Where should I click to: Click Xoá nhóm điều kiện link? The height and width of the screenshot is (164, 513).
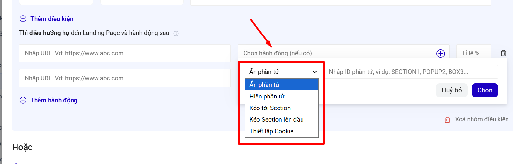tap(482, 119)
